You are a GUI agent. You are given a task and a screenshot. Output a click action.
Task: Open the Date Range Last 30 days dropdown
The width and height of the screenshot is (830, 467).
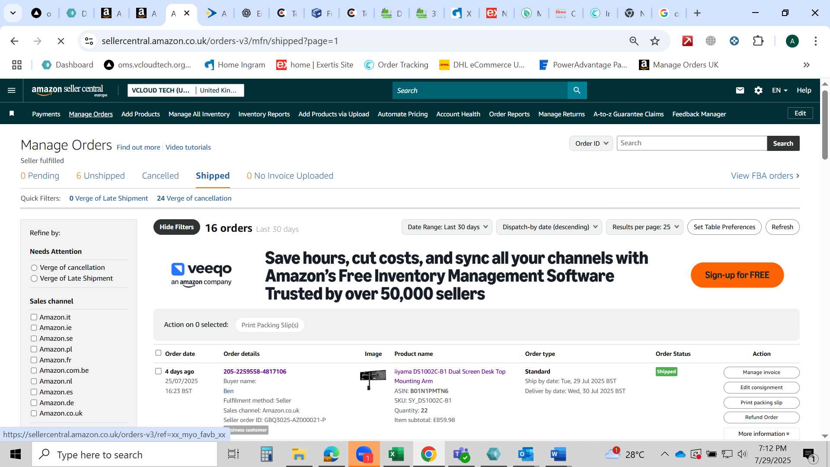pyautogui.click(x=447, y=227)
